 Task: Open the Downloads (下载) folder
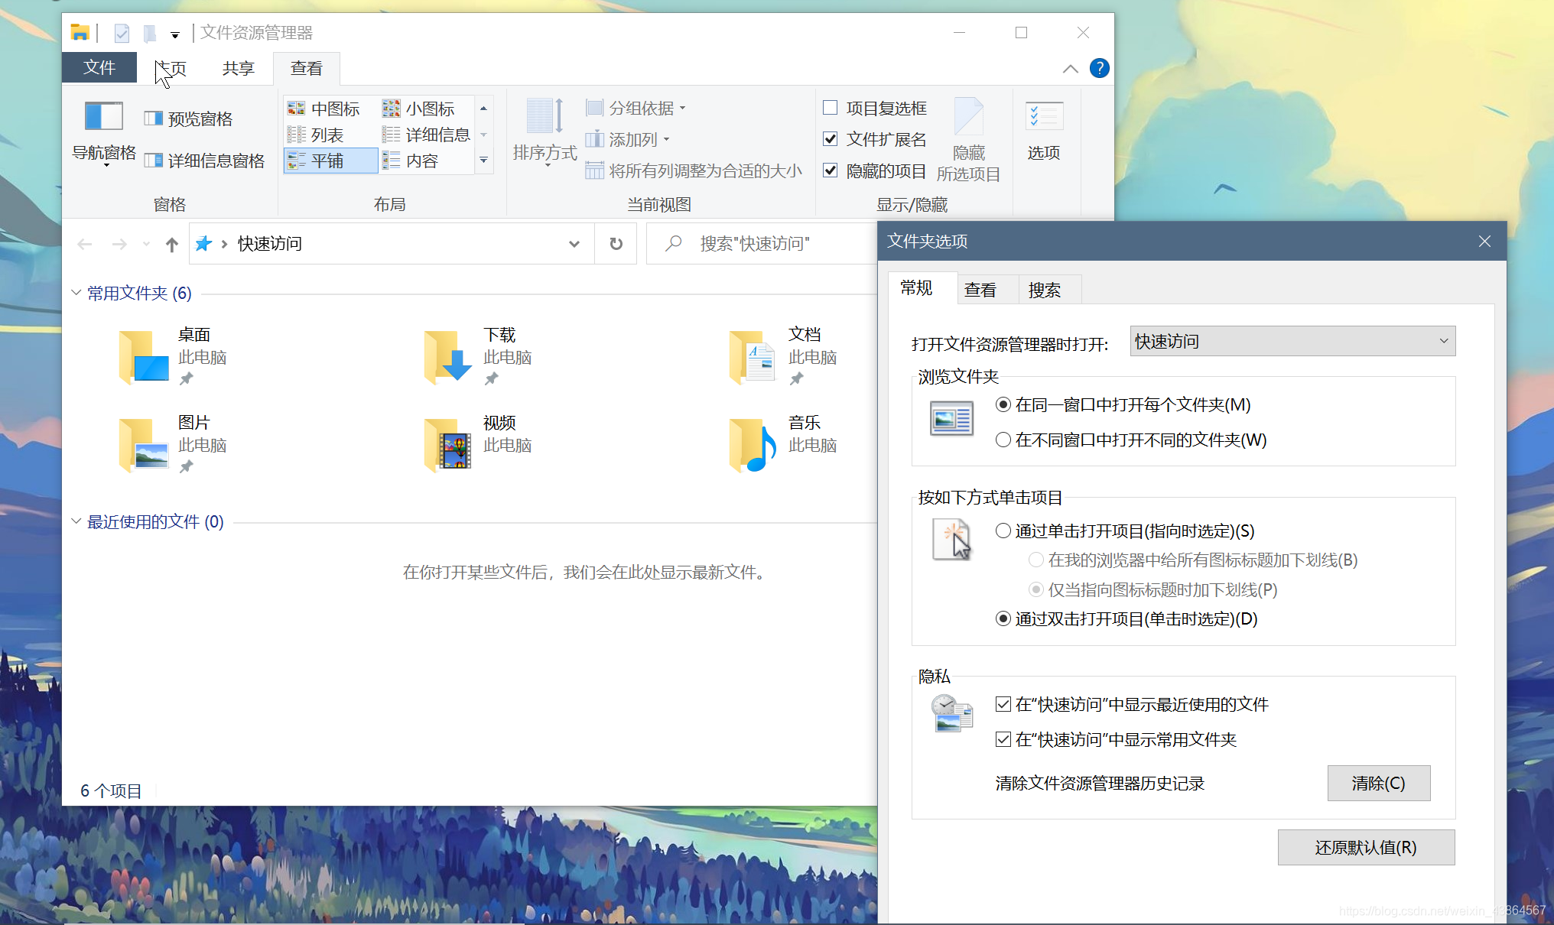coord(479,356)
